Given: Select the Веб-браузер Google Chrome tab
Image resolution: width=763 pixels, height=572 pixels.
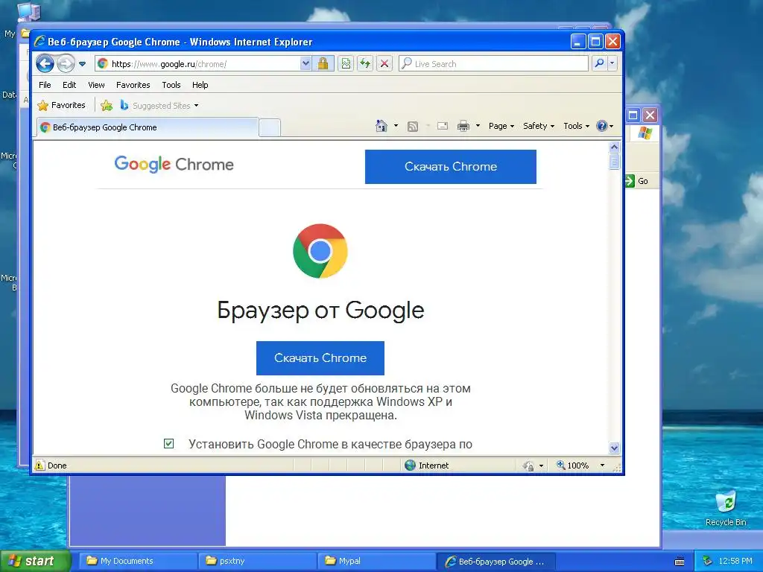Looking at the screenshot, I should coord(147,127).
